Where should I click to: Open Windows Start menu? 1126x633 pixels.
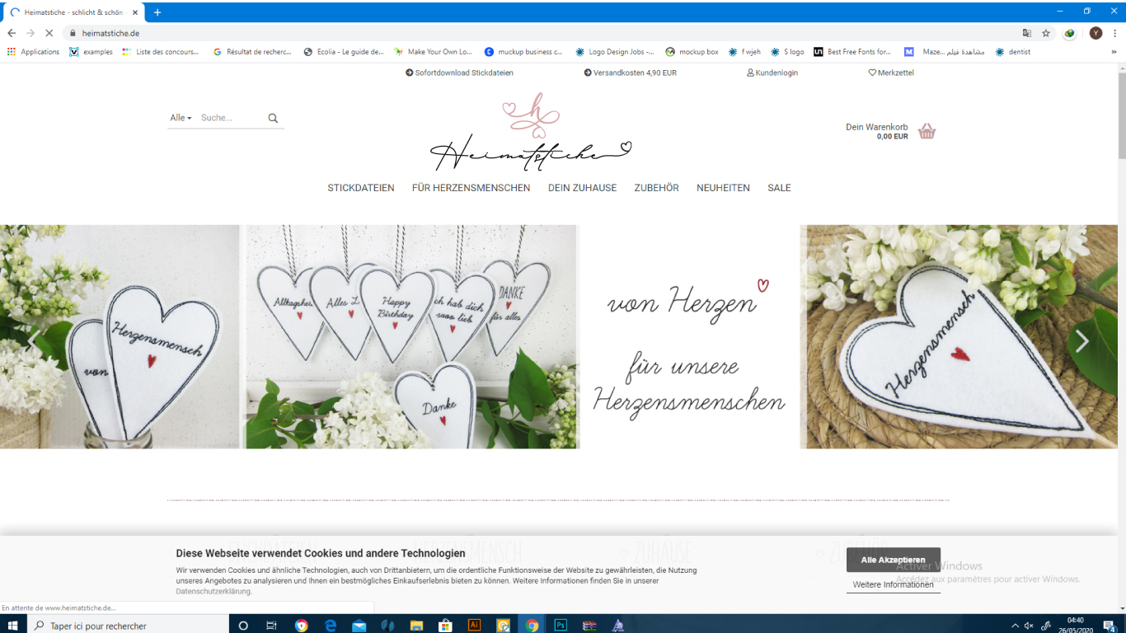(14, 626)
